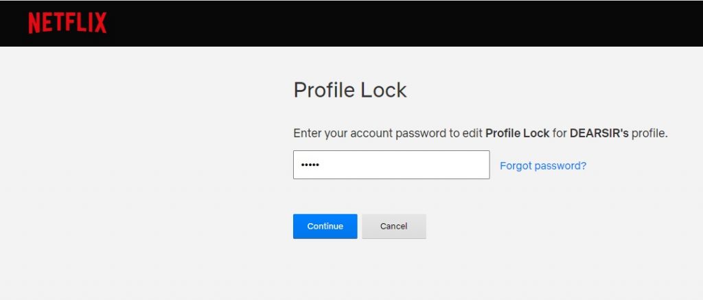Click the bold Profile Lock text in instructions
The height and width of the screenshot is (300, 703).
[x=518, y=133]
